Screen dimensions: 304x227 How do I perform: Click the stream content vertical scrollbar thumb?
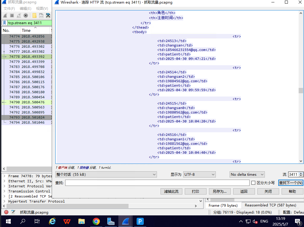point(301,91)
